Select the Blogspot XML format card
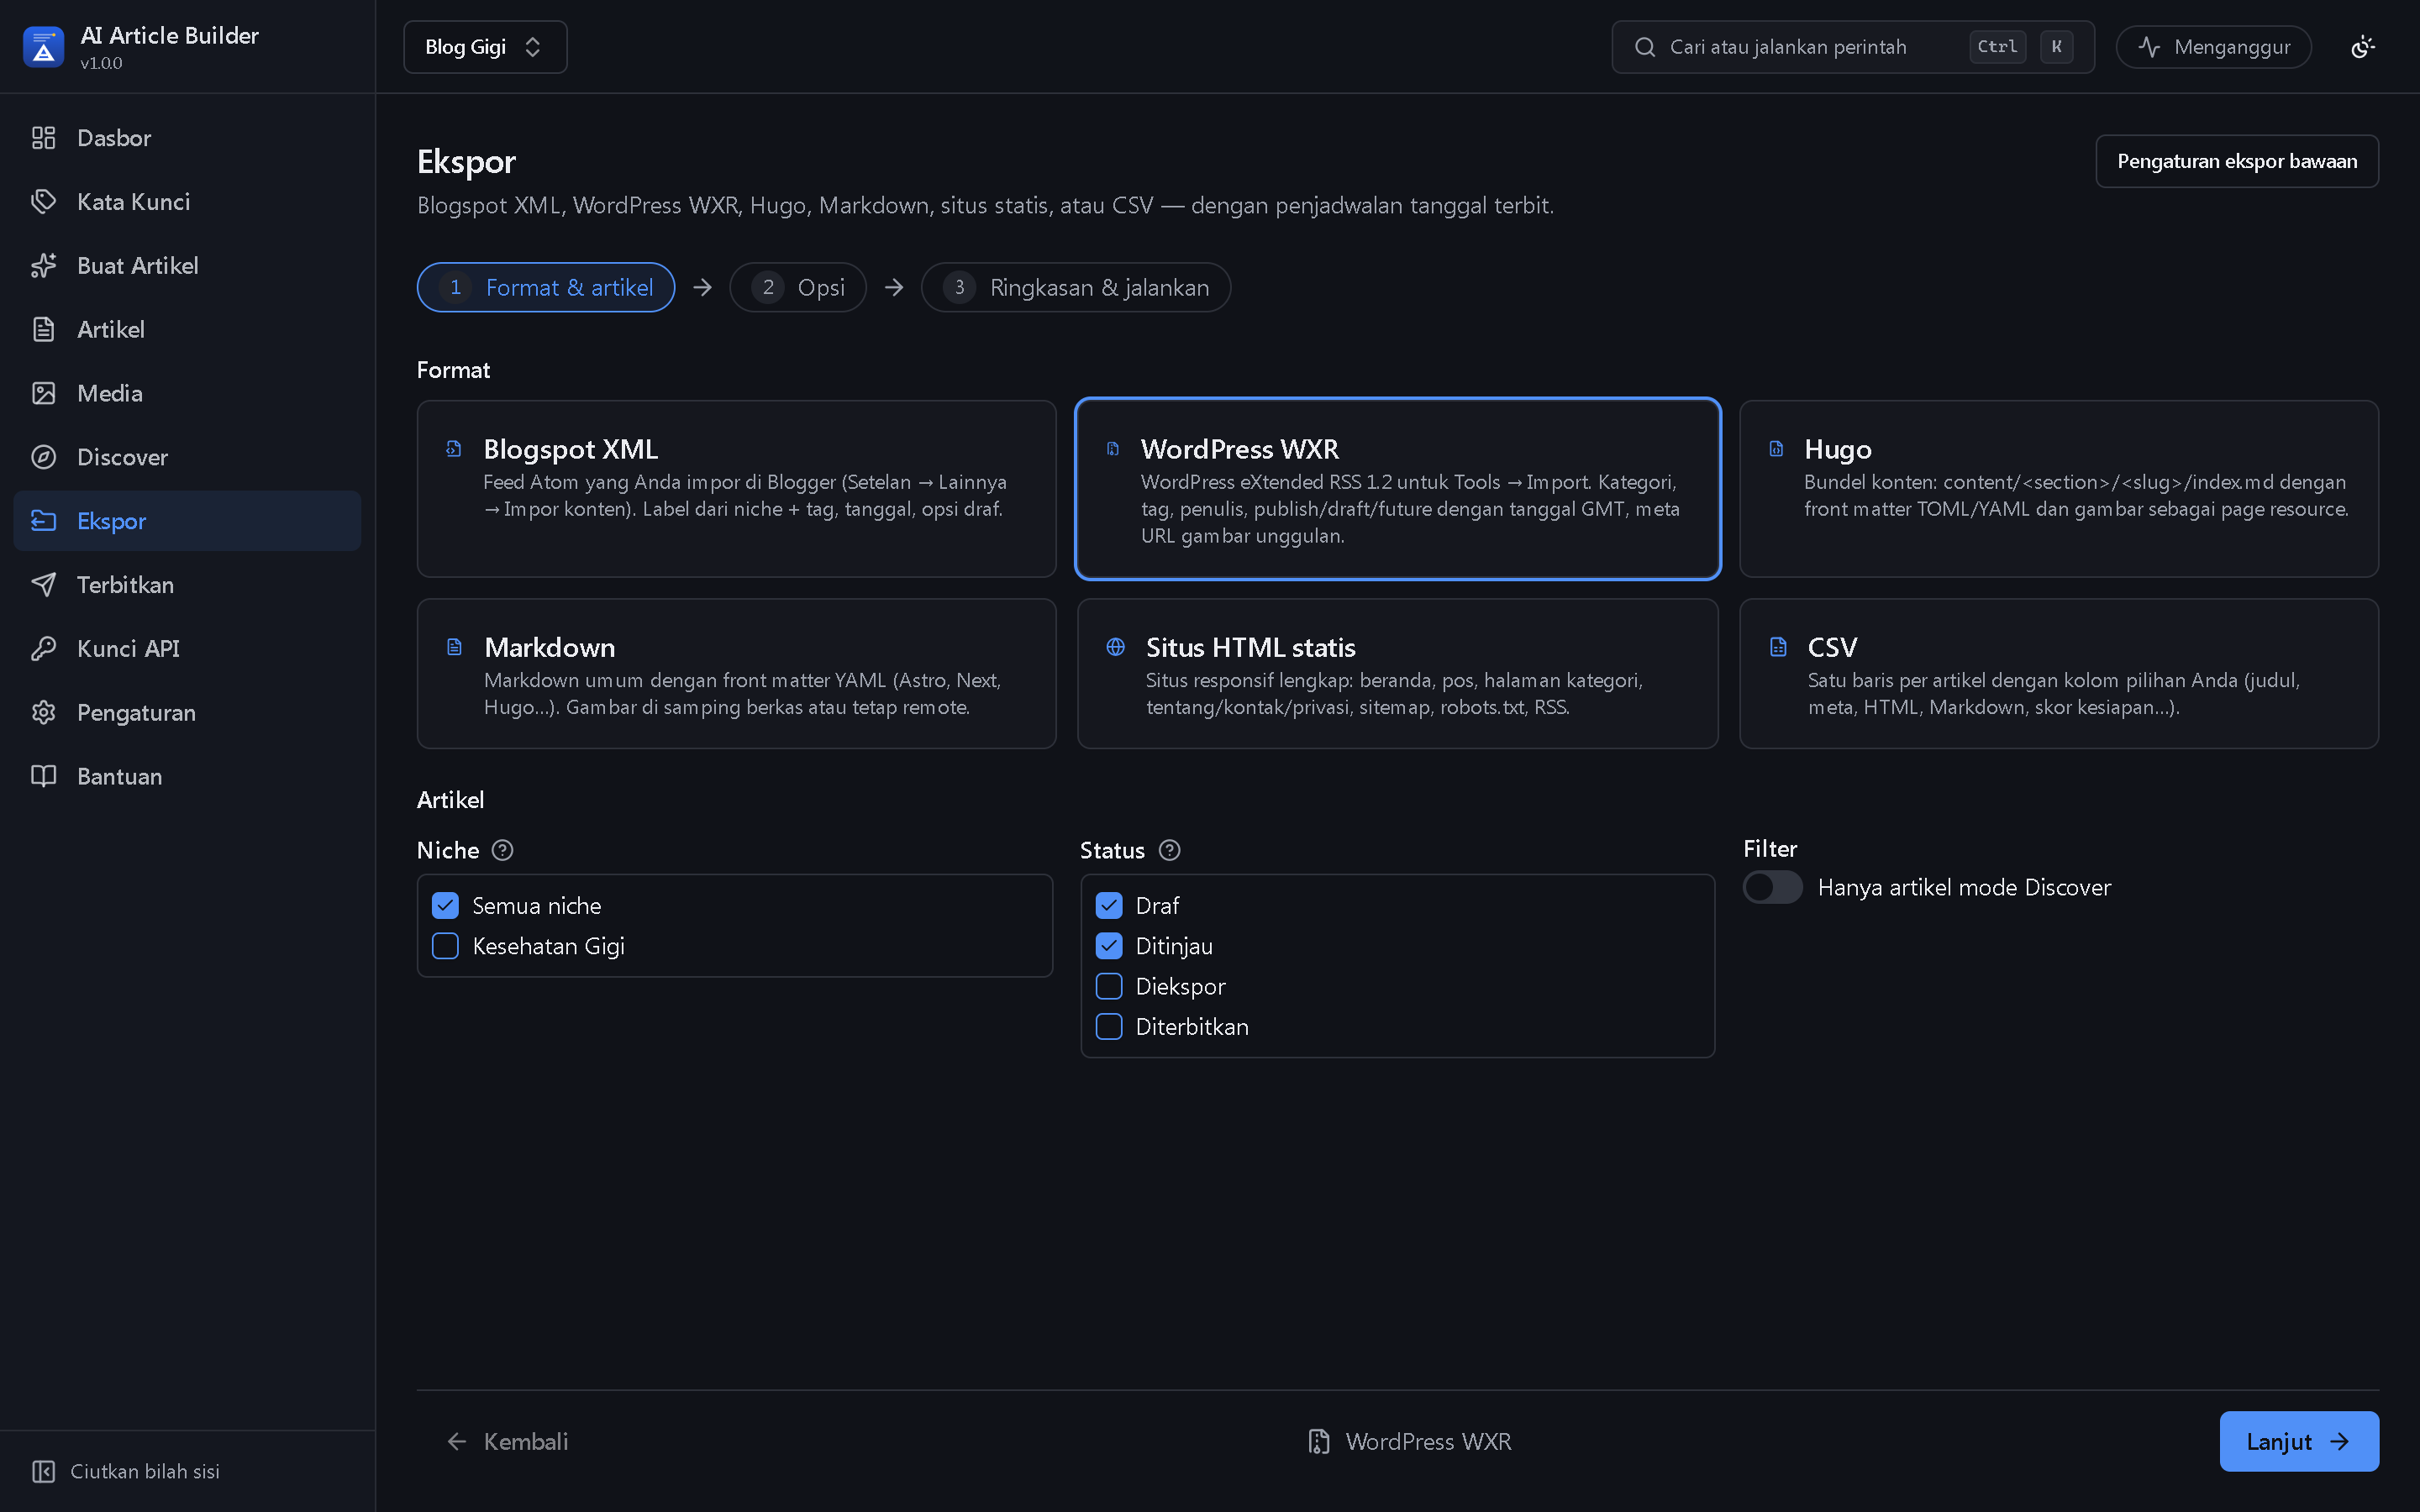 click(736, 489)
